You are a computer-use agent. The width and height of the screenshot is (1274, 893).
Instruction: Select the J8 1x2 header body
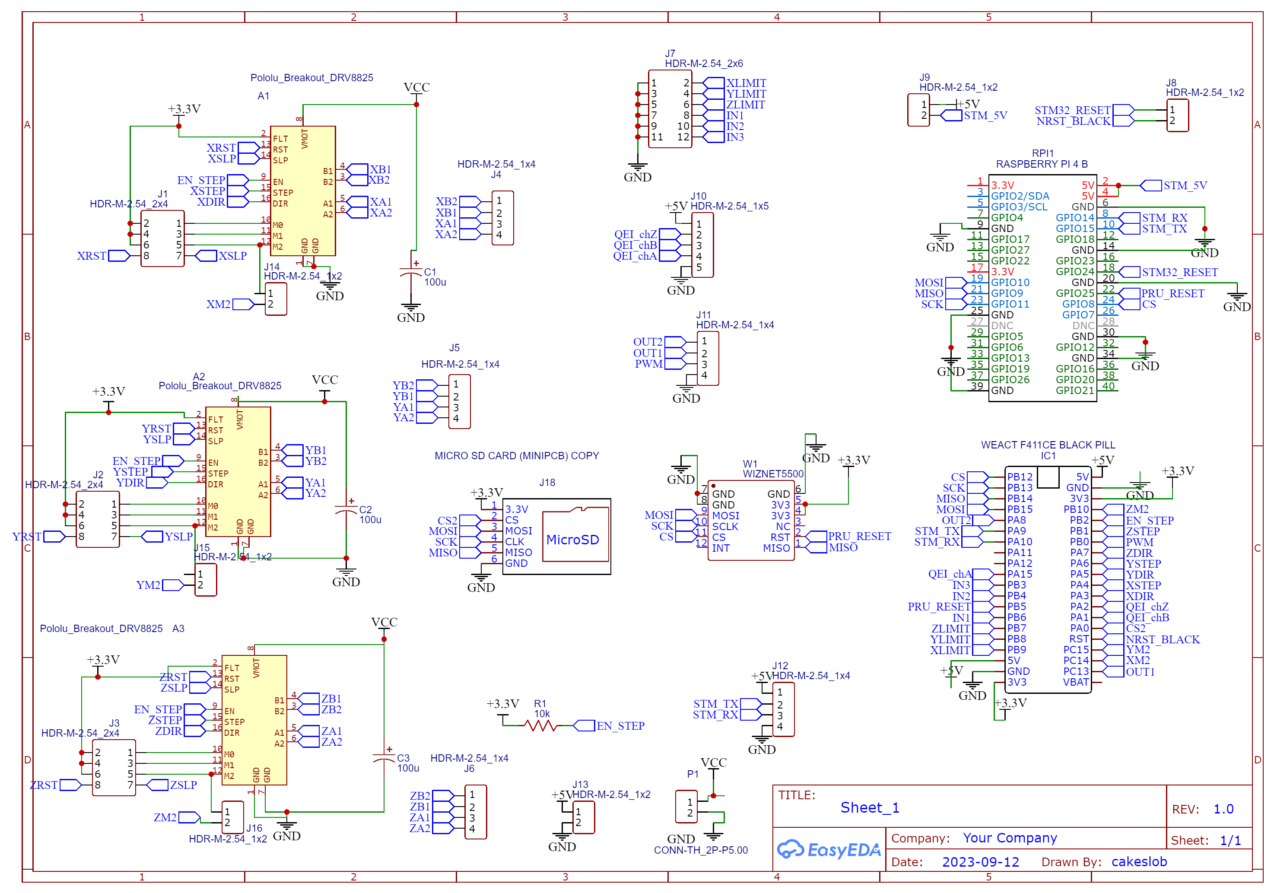1178,115
